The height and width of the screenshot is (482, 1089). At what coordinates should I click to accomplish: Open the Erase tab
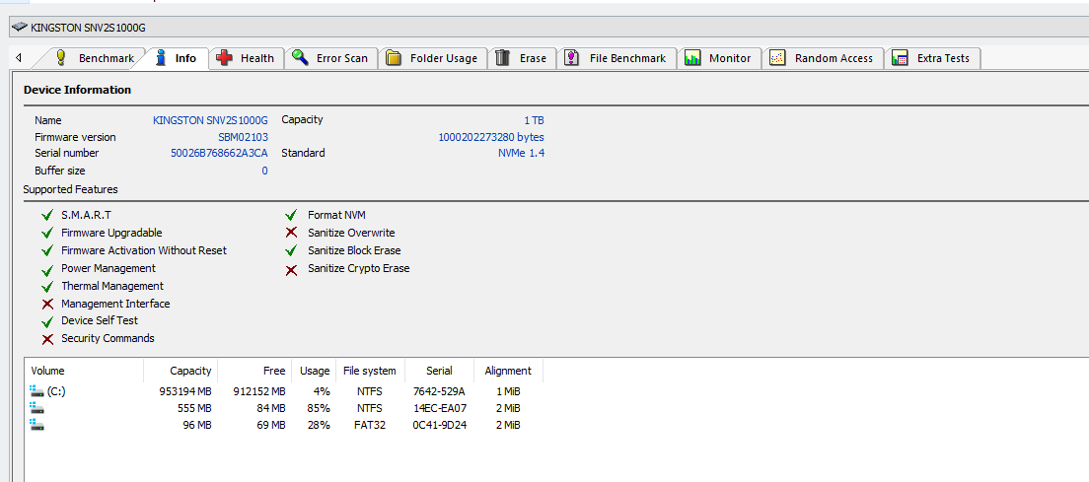pos(522,58)
